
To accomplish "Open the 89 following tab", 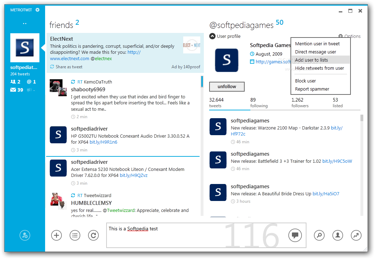I will point(259,103).
